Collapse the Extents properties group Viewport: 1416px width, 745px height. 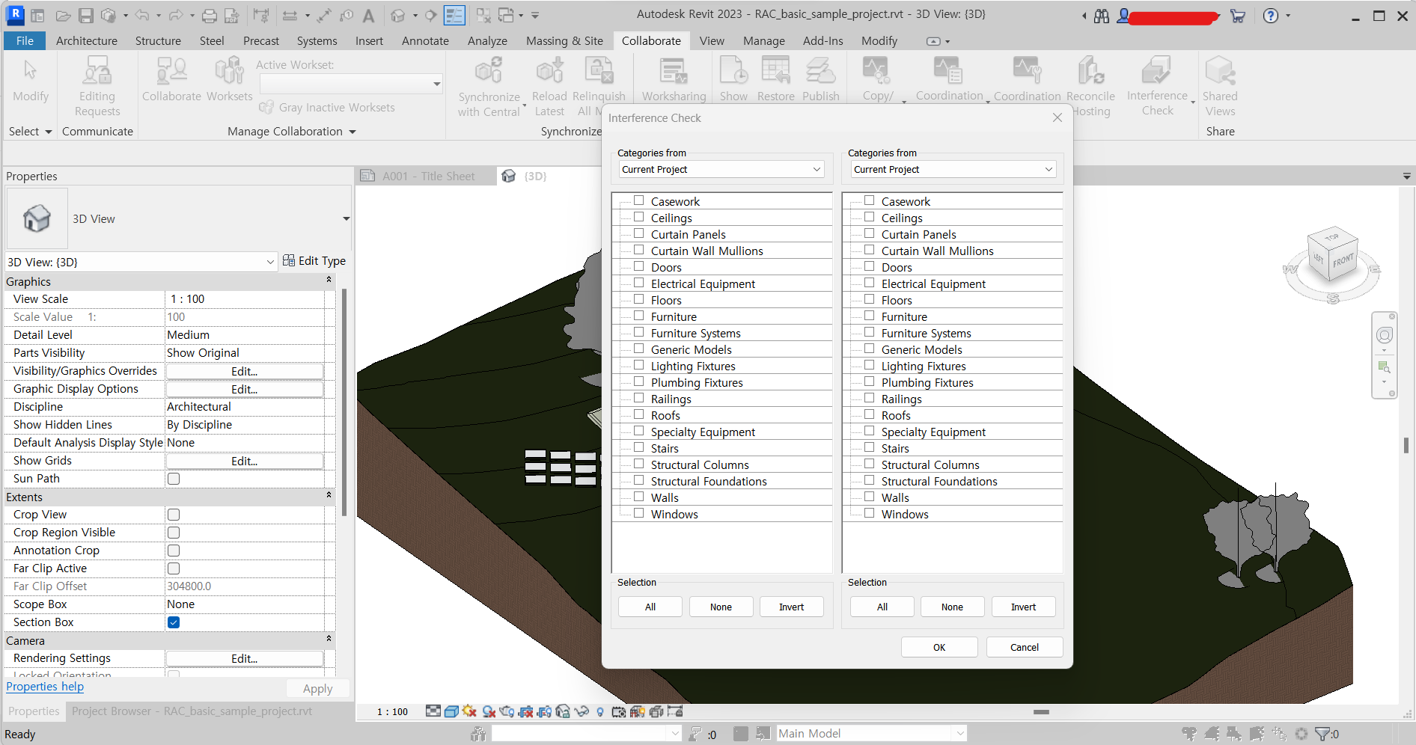pyautogui.click(x=329, y=495)
